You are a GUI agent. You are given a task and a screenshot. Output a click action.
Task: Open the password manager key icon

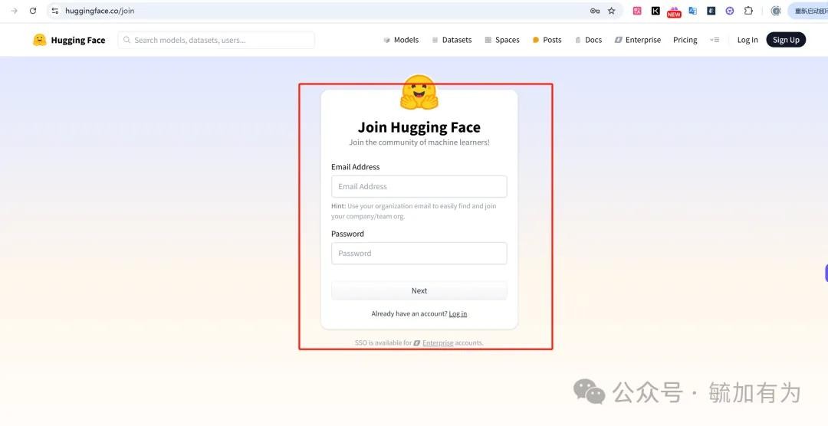[x=594, y=11]
